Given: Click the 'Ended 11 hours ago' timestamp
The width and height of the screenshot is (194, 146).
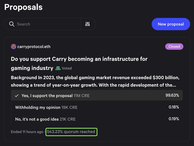Looking at the screenshot, I should pos(27,132).
